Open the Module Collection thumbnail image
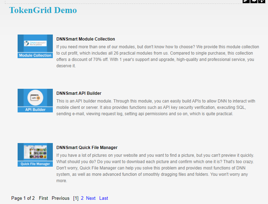 click(35, 47)
